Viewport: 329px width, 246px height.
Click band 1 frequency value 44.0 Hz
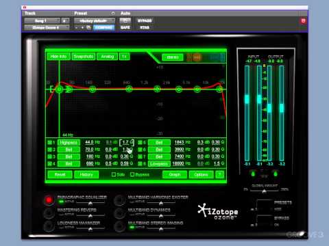(89, 142)
